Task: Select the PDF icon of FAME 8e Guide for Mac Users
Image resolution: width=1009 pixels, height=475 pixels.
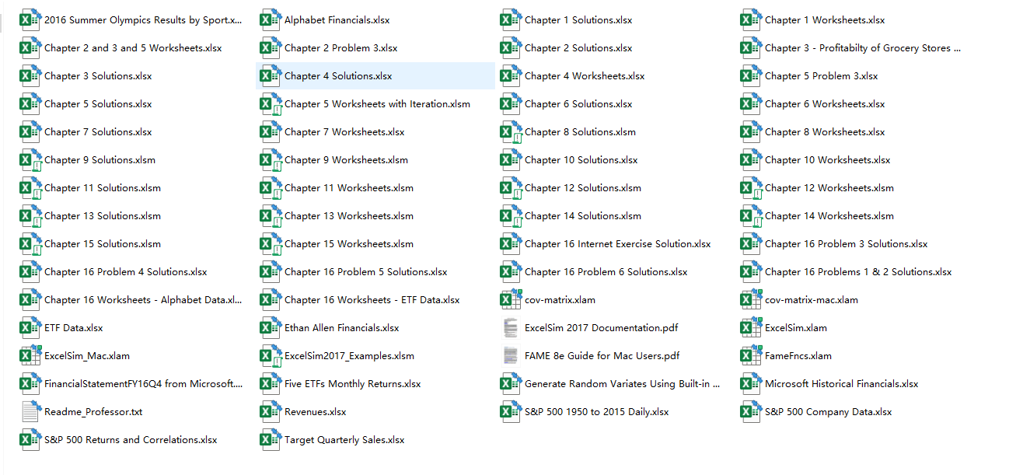Action: (511, 356)
